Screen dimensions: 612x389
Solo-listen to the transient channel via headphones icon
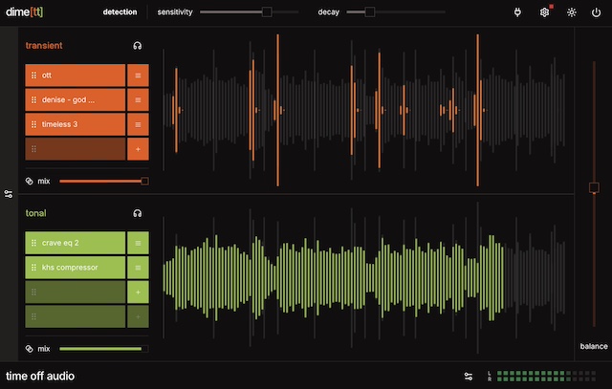[138, 46]
